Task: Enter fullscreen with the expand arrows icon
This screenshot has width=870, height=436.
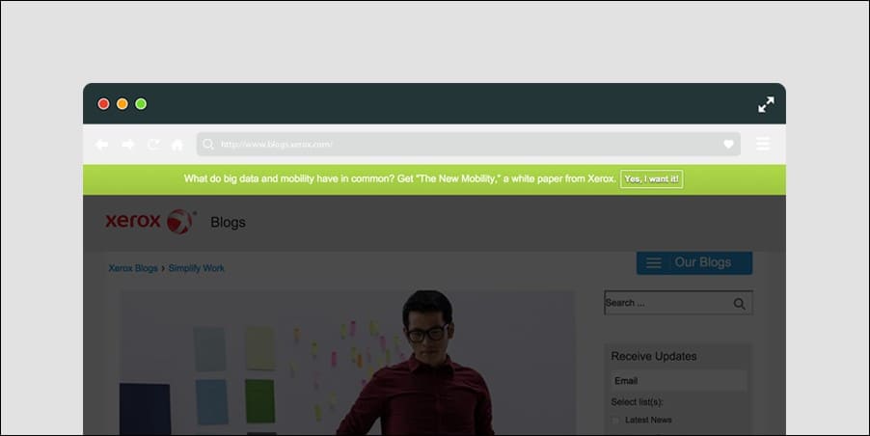Action: (766, 104)
